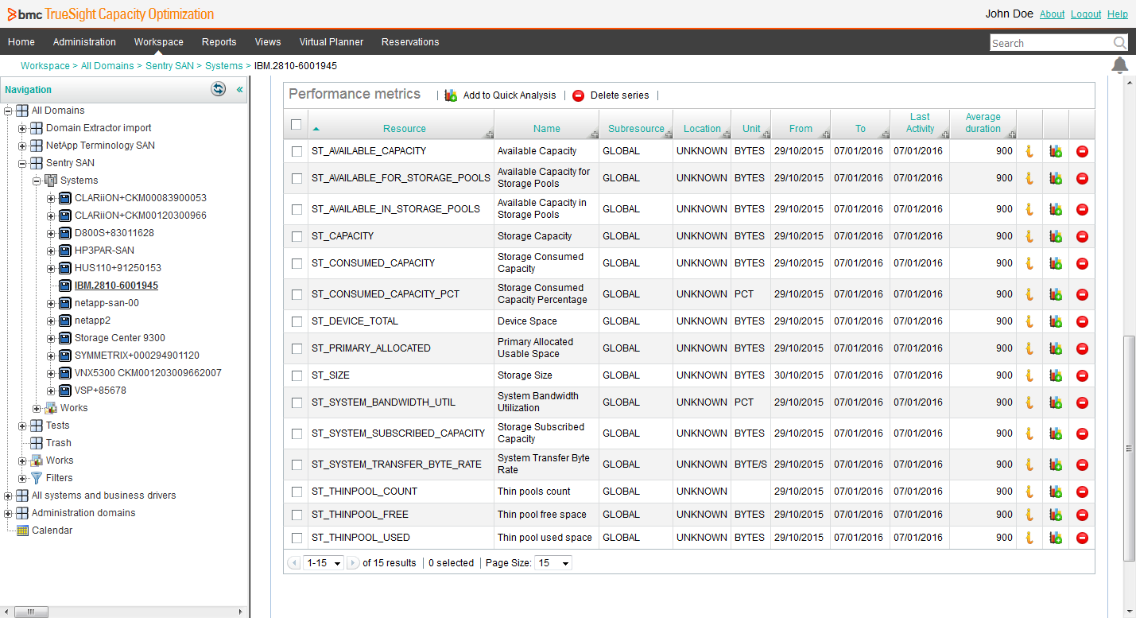
Task: Click the main vertical scrollbar thumb
Action: [1129, 449]
